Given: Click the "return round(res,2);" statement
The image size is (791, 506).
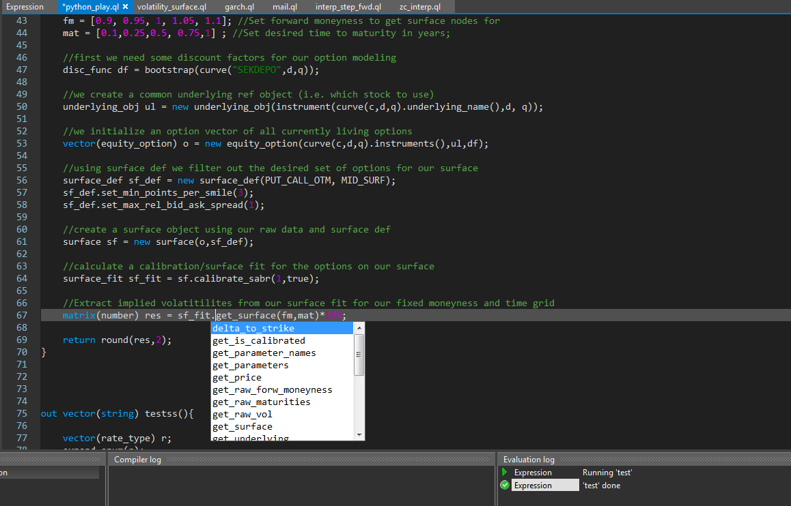Looking at the screenshot, I should pyautogui.click(x=117, y=340).
